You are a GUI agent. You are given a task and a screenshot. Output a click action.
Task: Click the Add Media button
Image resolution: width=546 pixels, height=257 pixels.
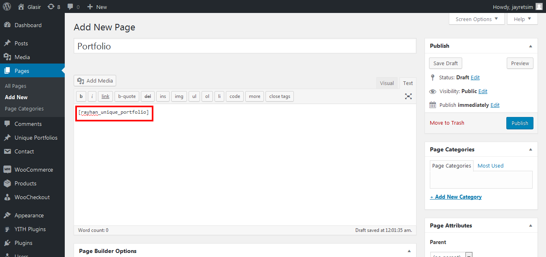tap(95, 81)
